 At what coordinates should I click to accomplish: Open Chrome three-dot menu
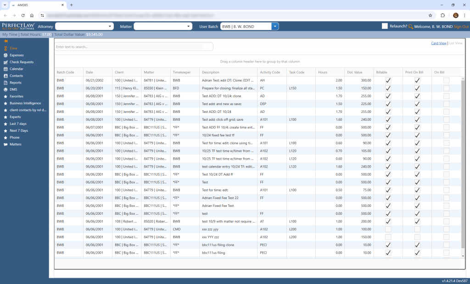[x=464, y=15]
